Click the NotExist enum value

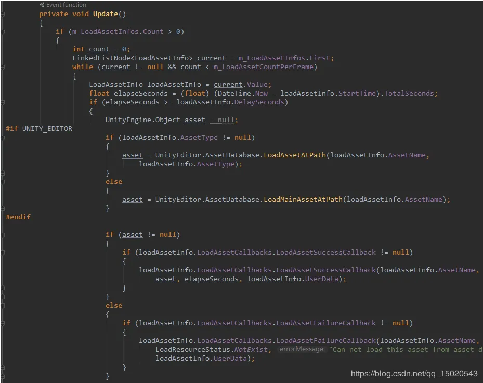[251, 350]
